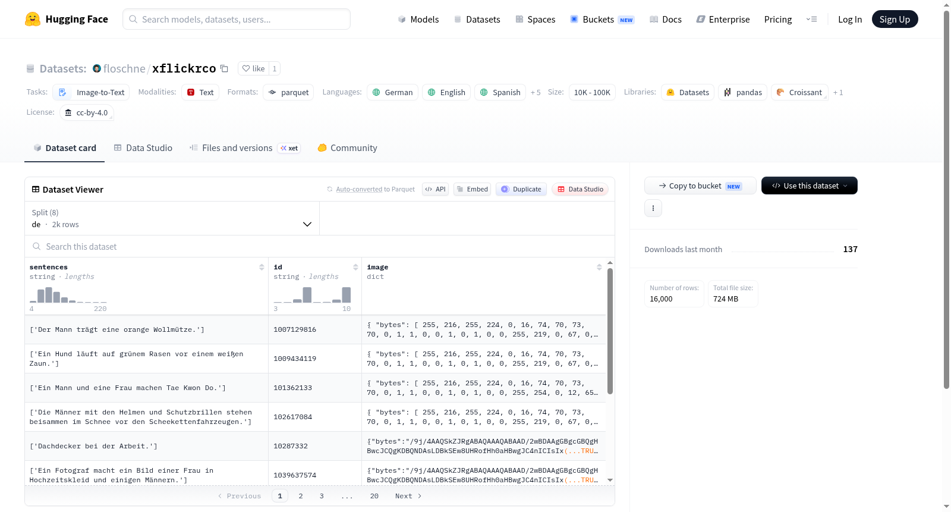The height and width of the screenshot is (512, 951).
Task: Open the API button in viewer
Action: (435, 189)
